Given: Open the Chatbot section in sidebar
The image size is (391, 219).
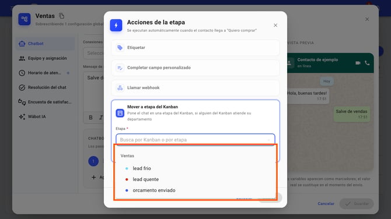Looking at the screenshot, I should (x=45, y=44).
